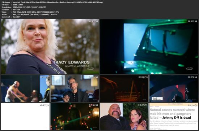The height and width of the screenshot is (131, 199).
Task: Click the headline text Johnny K-9 is dead
Action: [177, 118]
